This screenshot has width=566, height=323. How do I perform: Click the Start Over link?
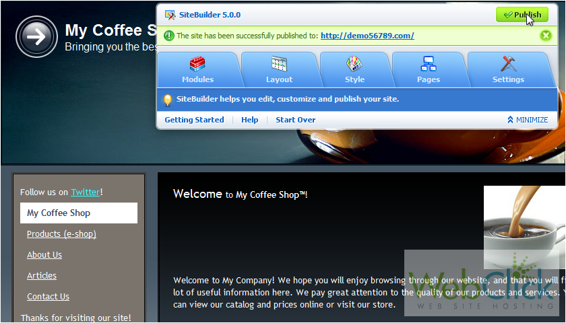tap(296, 120)
